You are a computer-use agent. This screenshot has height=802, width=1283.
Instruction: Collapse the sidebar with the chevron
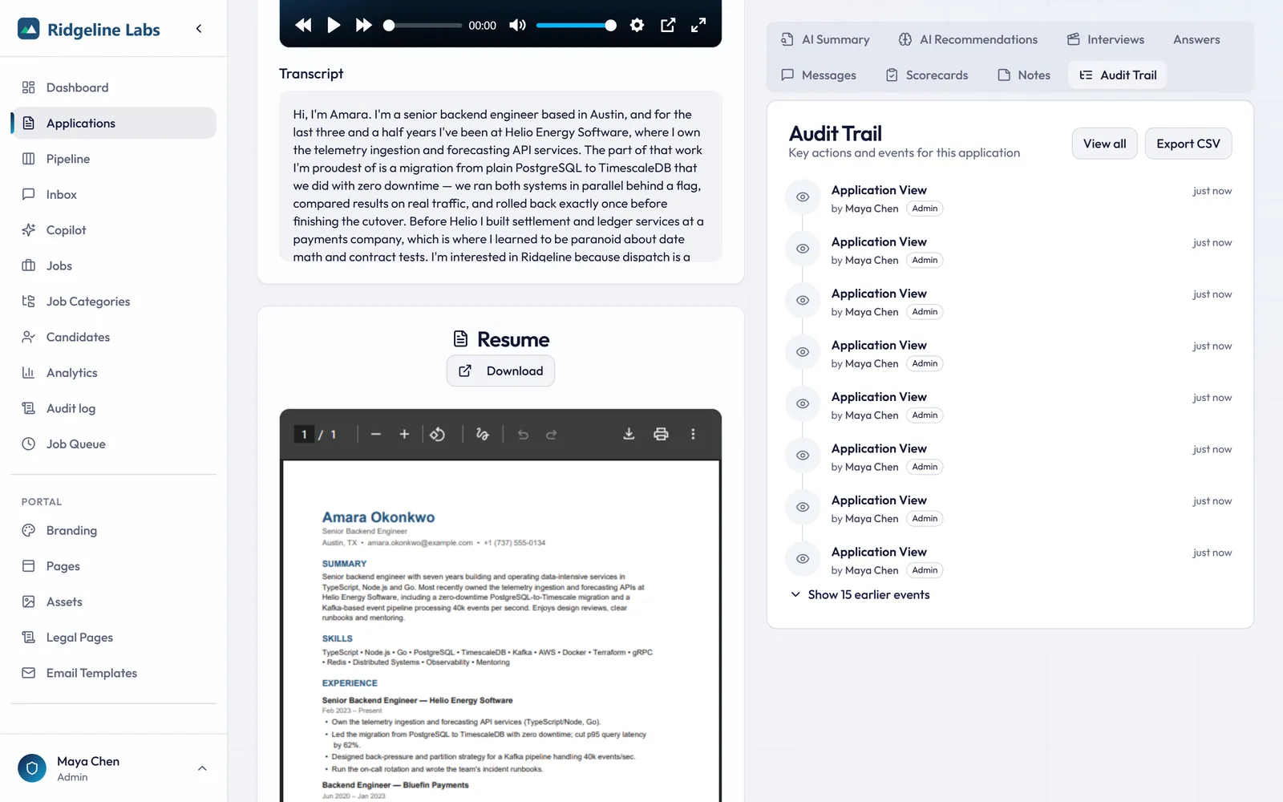click(x=199, y=29)
